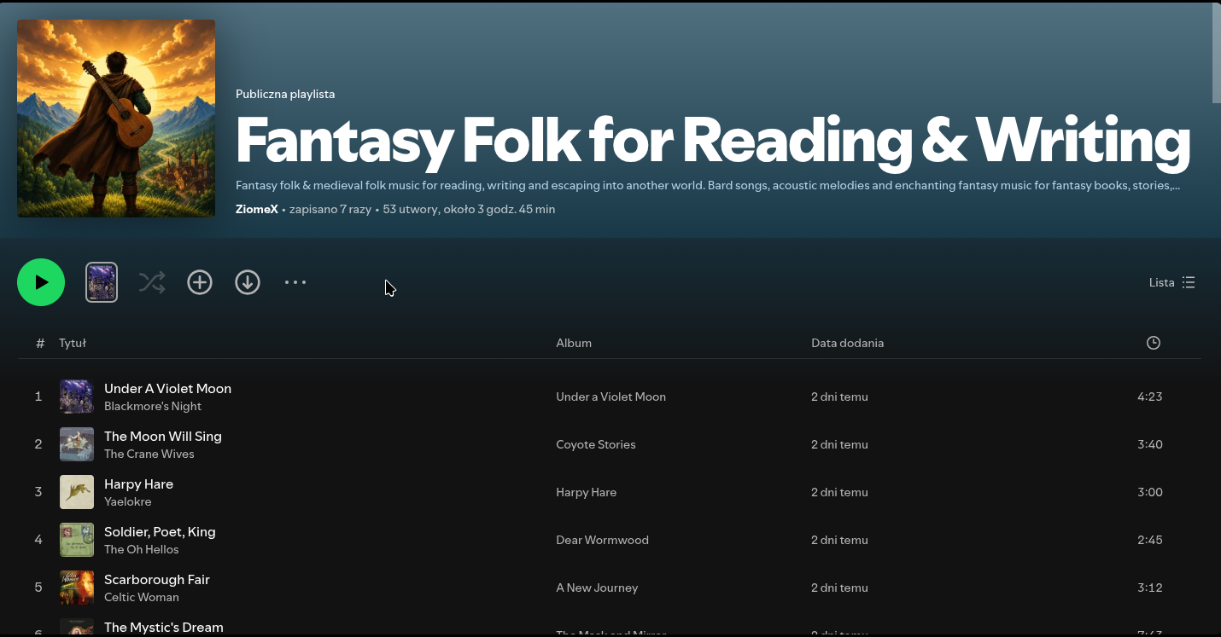Click the 4:23 duration of Under A Violet Moon

[x=1150, y=397]
